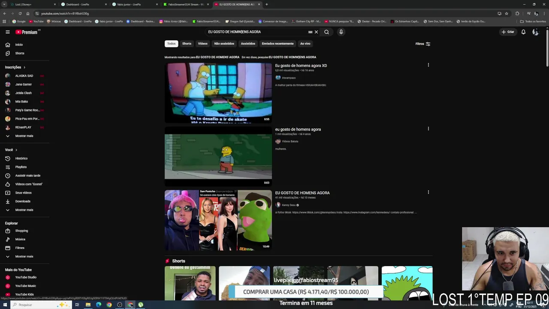Open the Filtros search filters

(423, 44)
